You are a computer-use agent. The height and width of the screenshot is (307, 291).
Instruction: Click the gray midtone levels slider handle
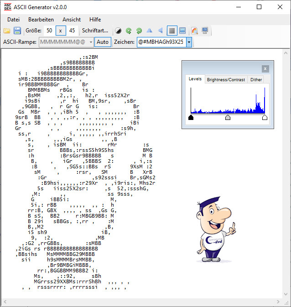click(228, 118)
